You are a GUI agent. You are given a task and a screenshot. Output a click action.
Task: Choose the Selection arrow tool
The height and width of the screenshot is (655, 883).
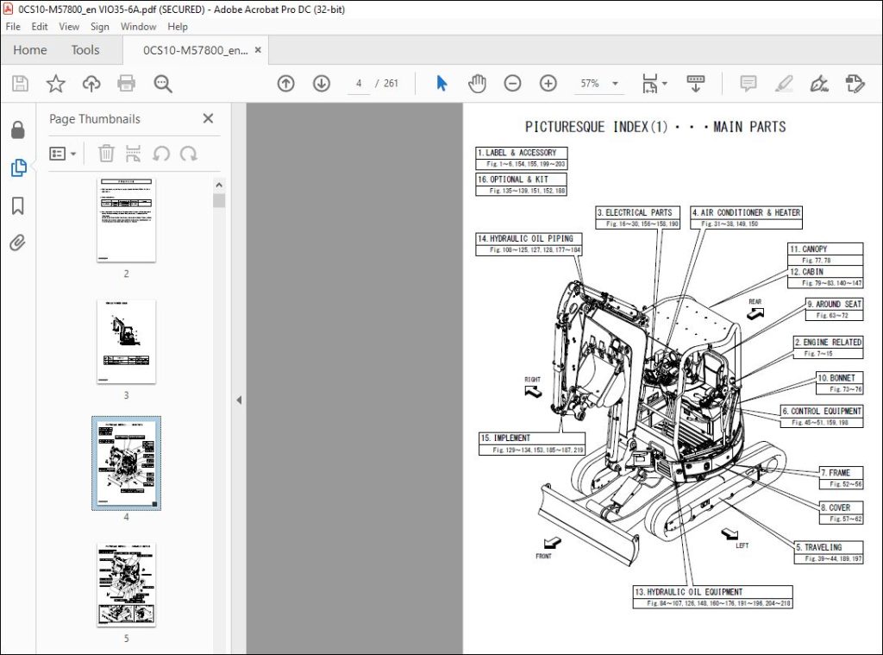(x=441, y=84)
